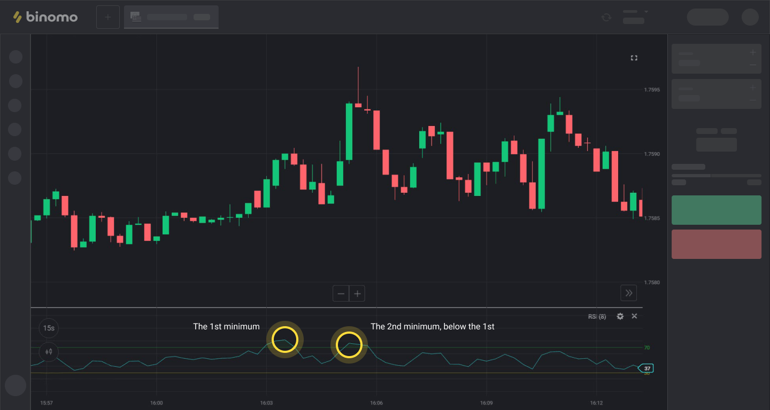Zoom in the chart with the plus button
The image size is (770, 410).
tap(357, 293)
